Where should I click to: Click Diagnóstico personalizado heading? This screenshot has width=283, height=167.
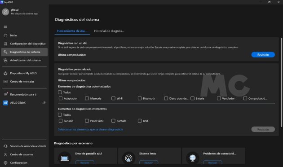point(75,69)
